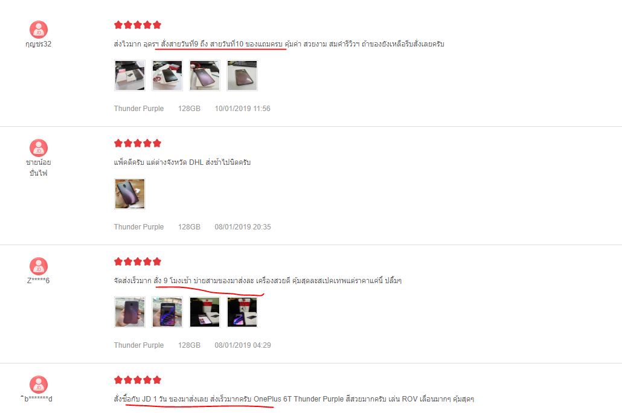The height and width of the screenshot is (413, 622).
Task: Open first photo in กฤษธร32's review
Action: (130, 75)
